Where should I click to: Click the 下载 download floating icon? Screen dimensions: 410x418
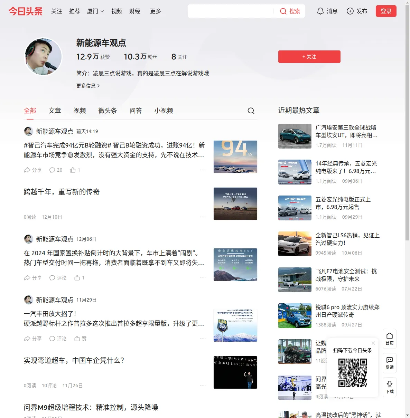(390, 387)
